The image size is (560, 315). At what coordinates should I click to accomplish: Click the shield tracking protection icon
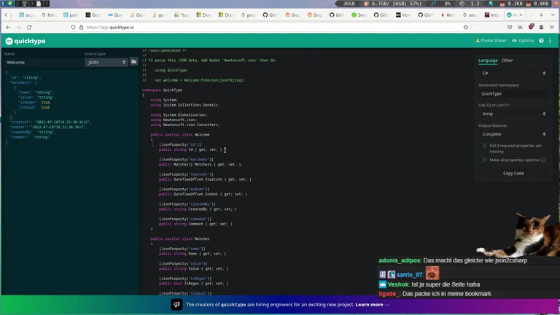coord(73,27)
